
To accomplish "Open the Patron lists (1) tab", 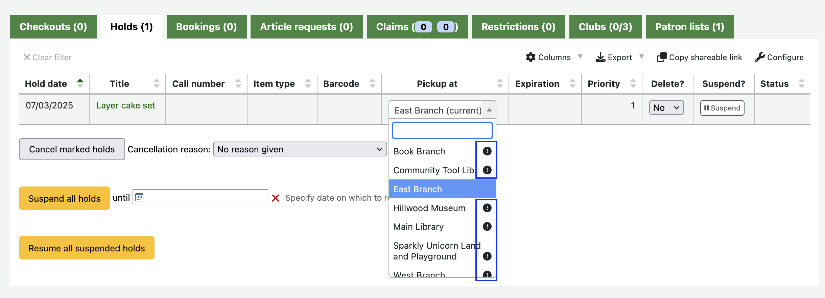I will click(x=689, y=27).
